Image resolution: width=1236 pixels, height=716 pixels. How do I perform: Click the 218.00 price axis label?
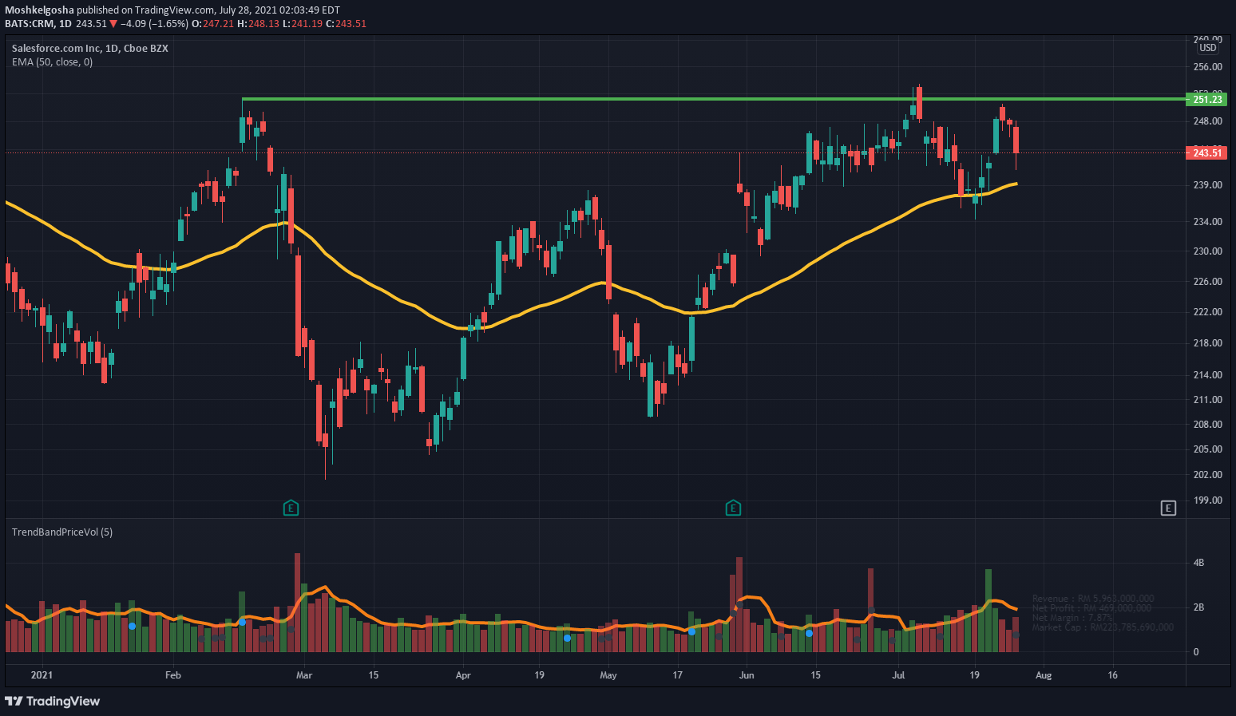pyautogui.click(x=1207, y=342)
